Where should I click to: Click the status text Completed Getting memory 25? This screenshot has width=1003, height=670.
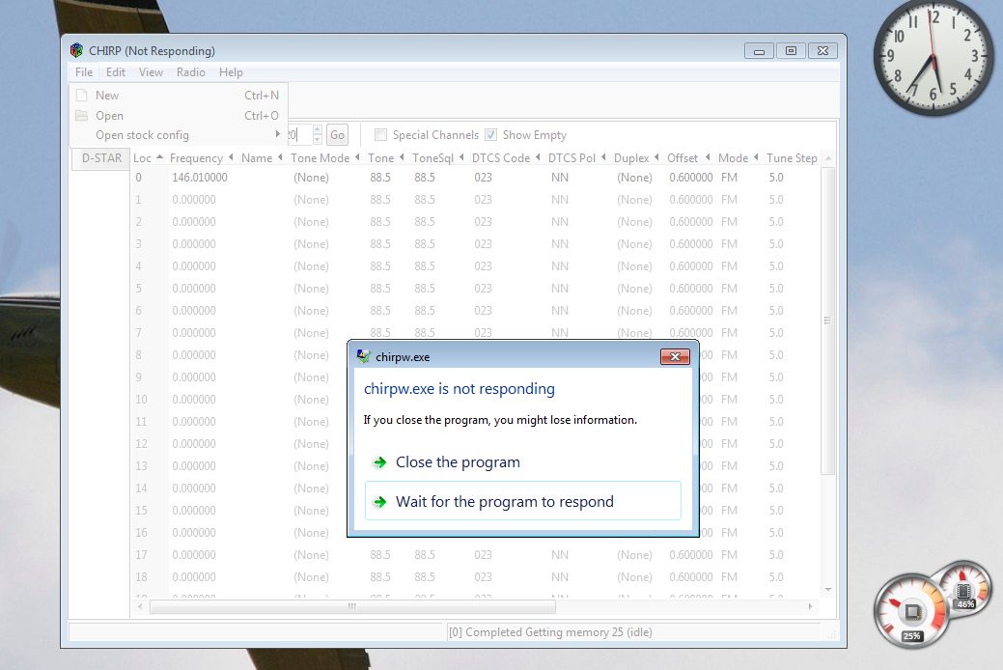click(550, 632)
